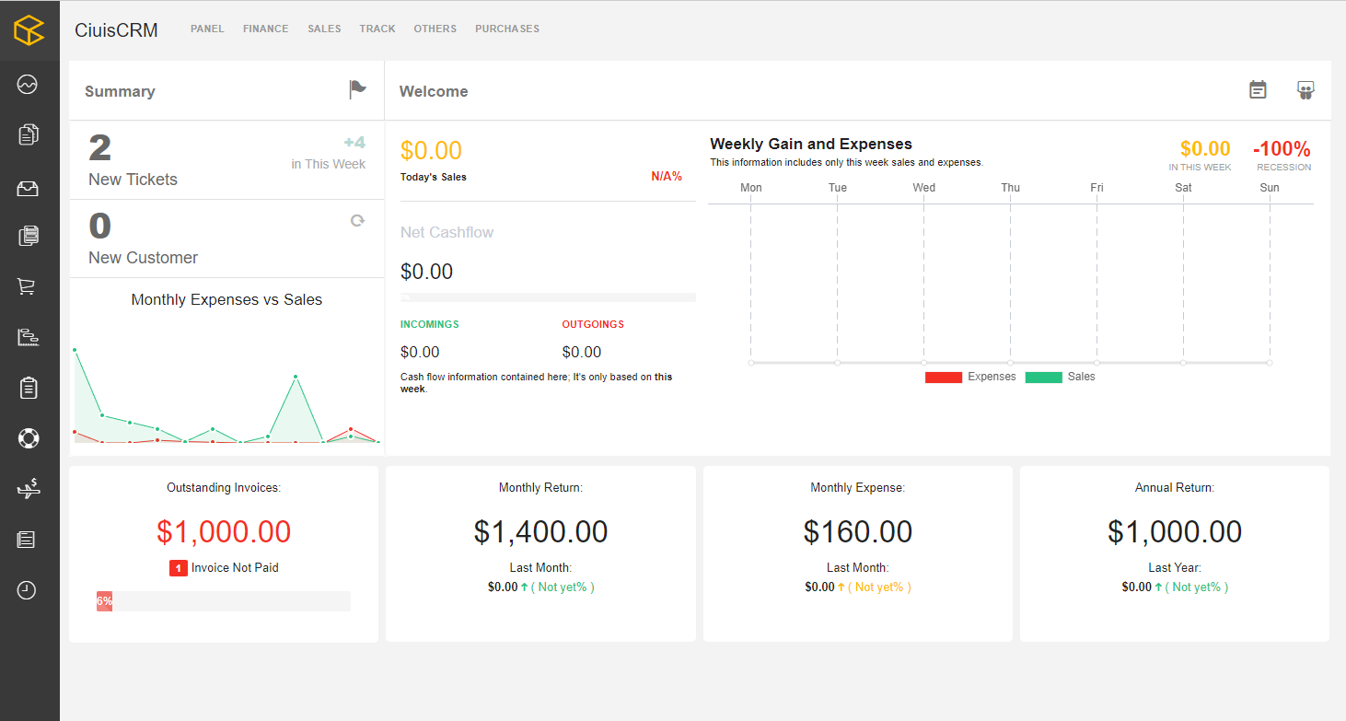Screen dimensions: 1346x721
Task: Open the clock icon in sidebar
Action: [x=28, y=590]
